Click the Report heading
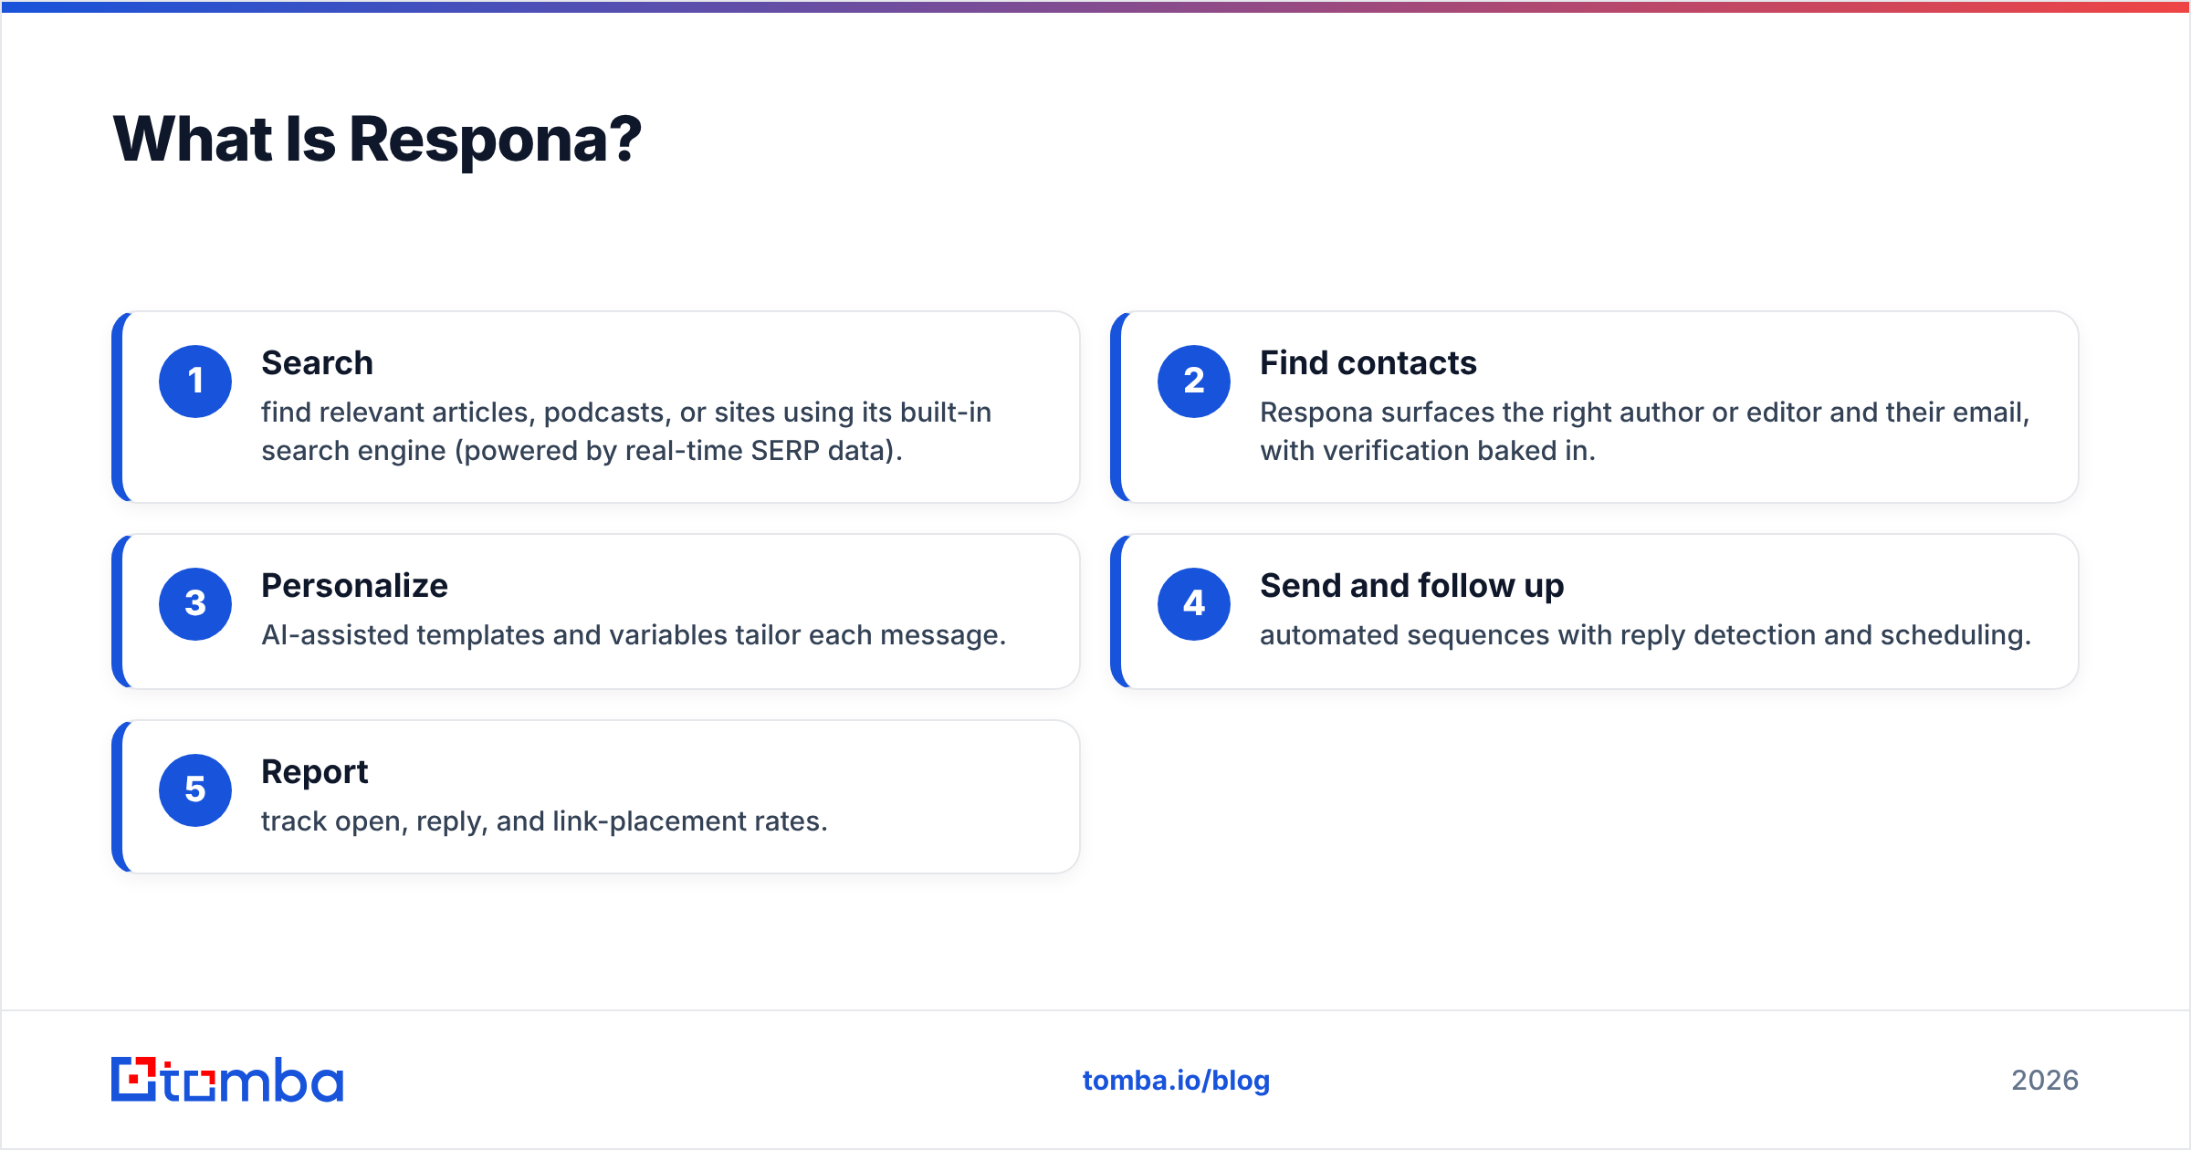Viewport: 2191px width, 1150px height. click(314, 772)
